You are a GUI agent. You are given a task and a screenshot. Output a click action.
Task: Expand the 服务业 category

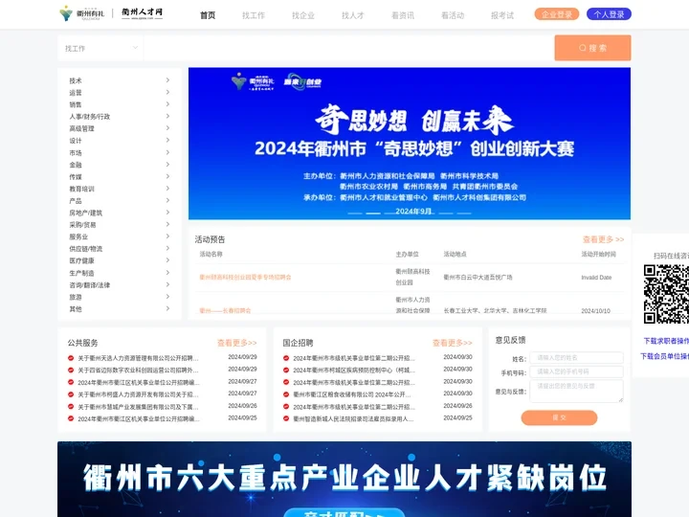(119, 236)
